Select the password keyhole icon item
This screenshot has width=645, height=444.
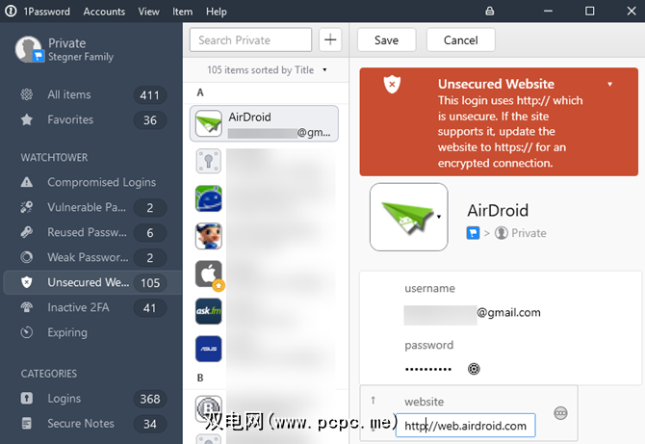pos(209,161)
